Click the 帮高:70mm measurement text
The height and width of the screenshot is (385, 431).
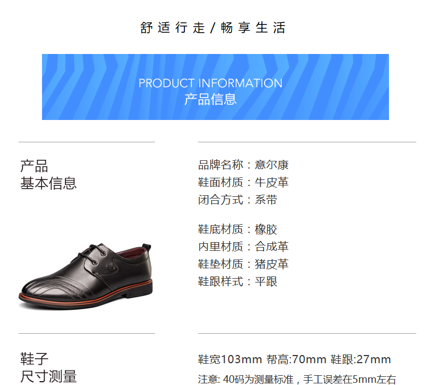(296, 359)
